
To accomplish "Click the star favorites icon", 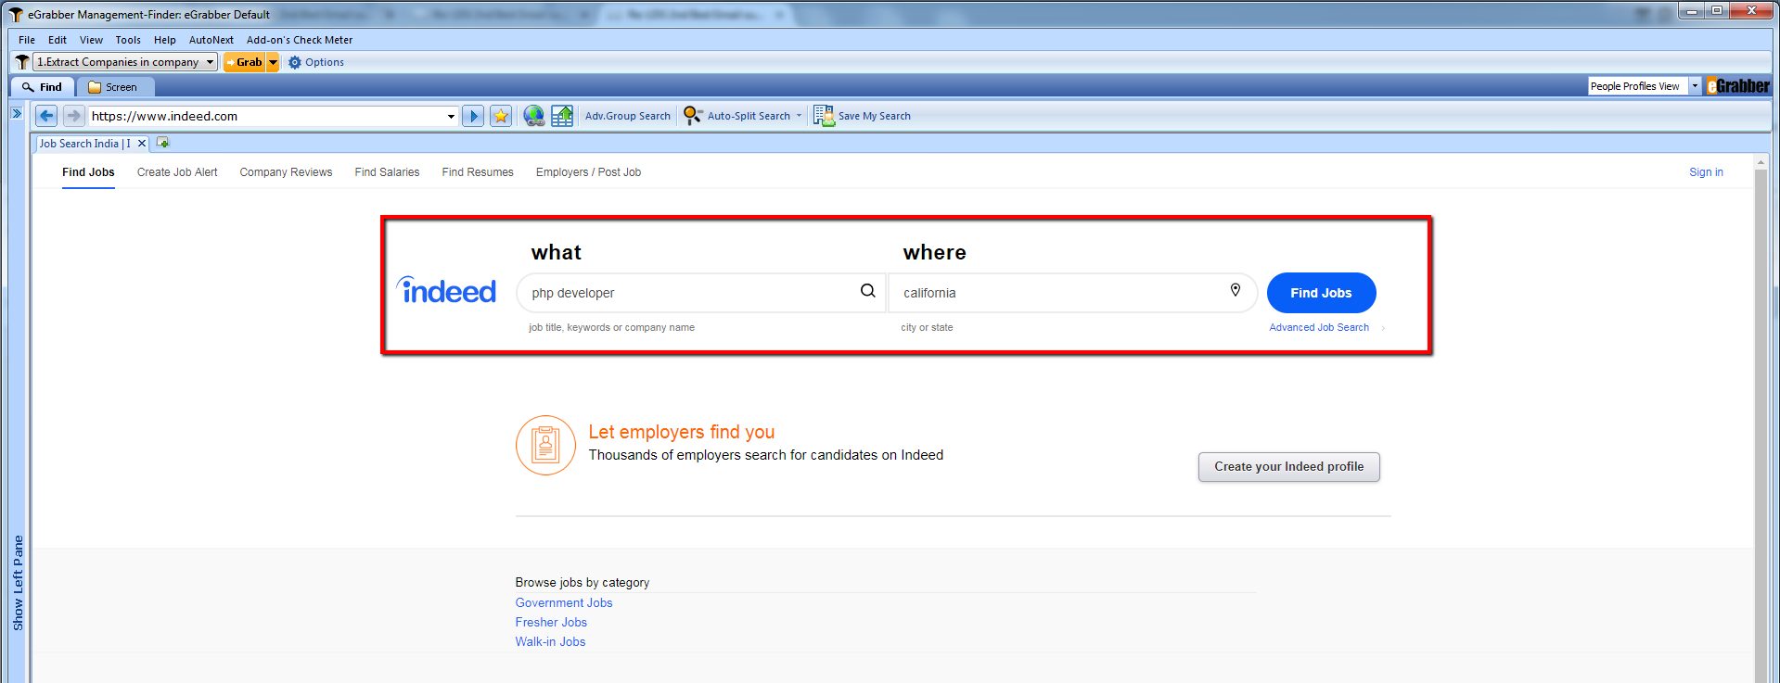I will click(501, 116).
